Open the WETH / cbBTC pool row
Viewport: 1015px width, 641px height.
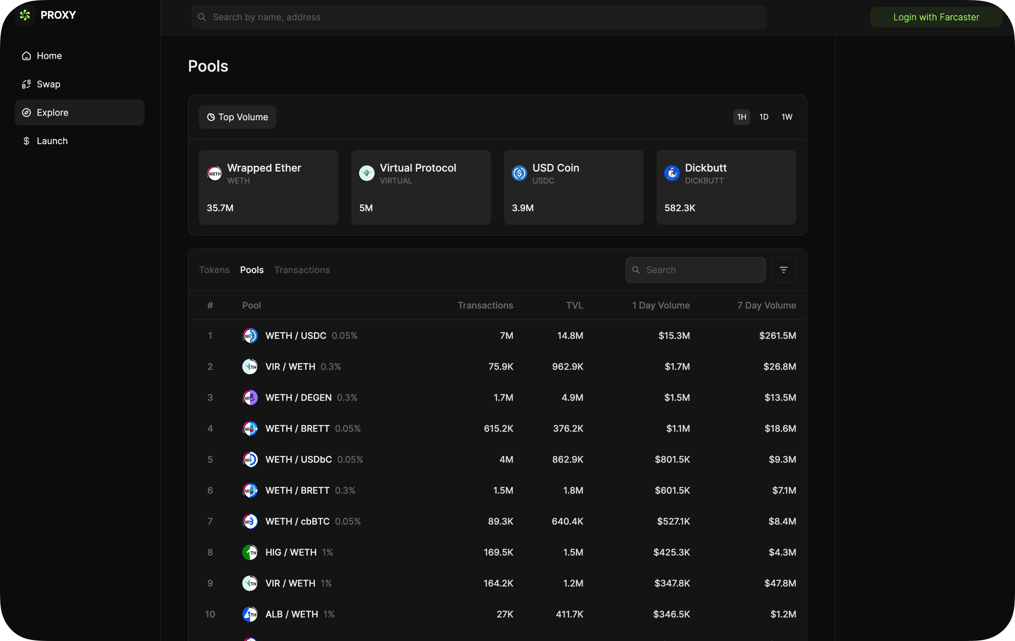pos(497,521)
